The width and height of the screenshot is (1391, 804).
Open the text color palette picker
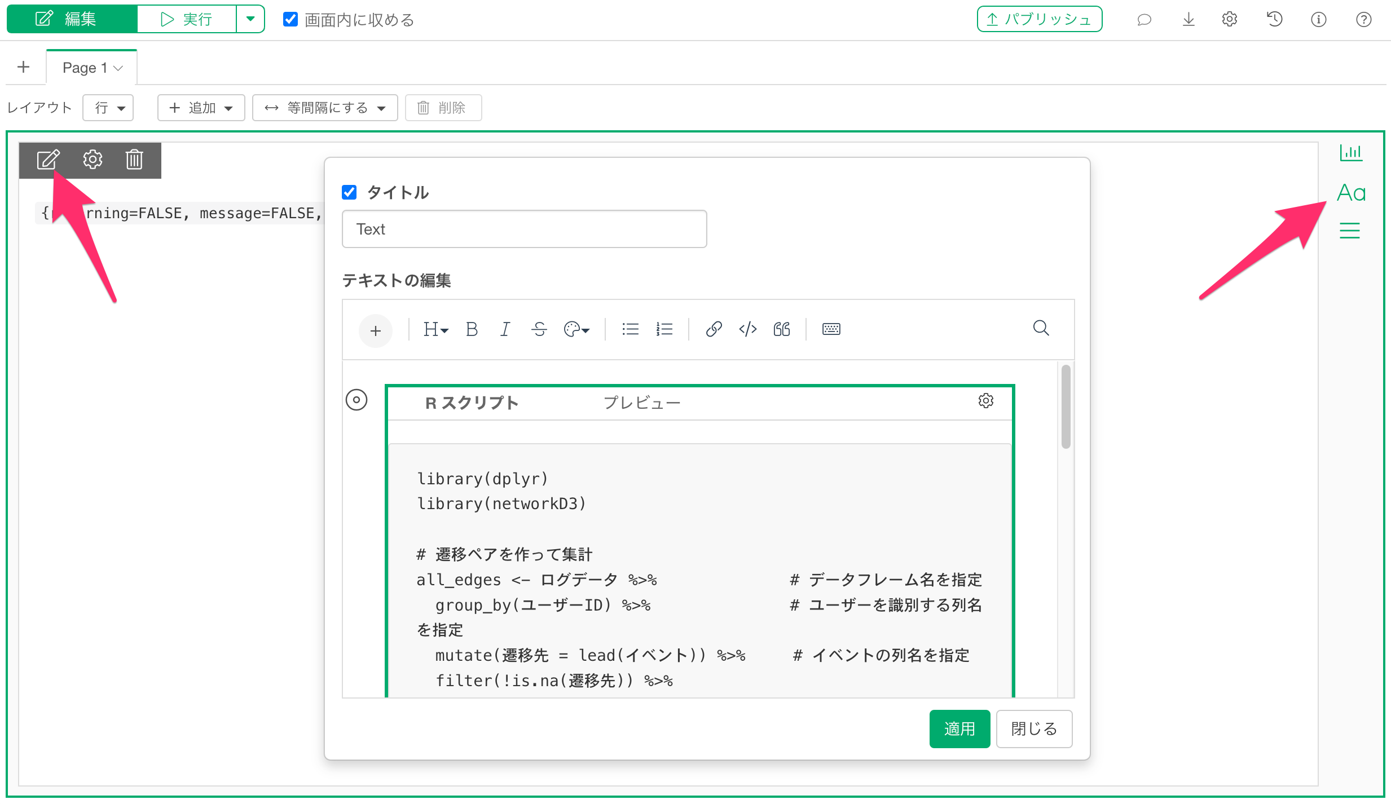pos(576,329)
